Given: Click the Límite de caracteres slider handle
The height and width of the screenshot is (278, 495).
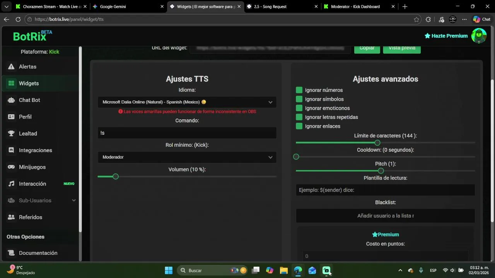Looking at the screenshot, I should (x=377, y=142).
